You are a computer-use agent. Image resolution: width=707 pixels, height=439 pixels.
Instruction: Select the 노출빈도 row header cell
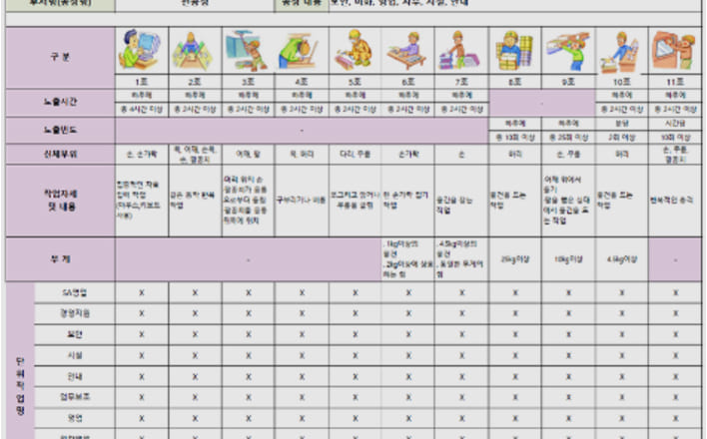[60, 131]
